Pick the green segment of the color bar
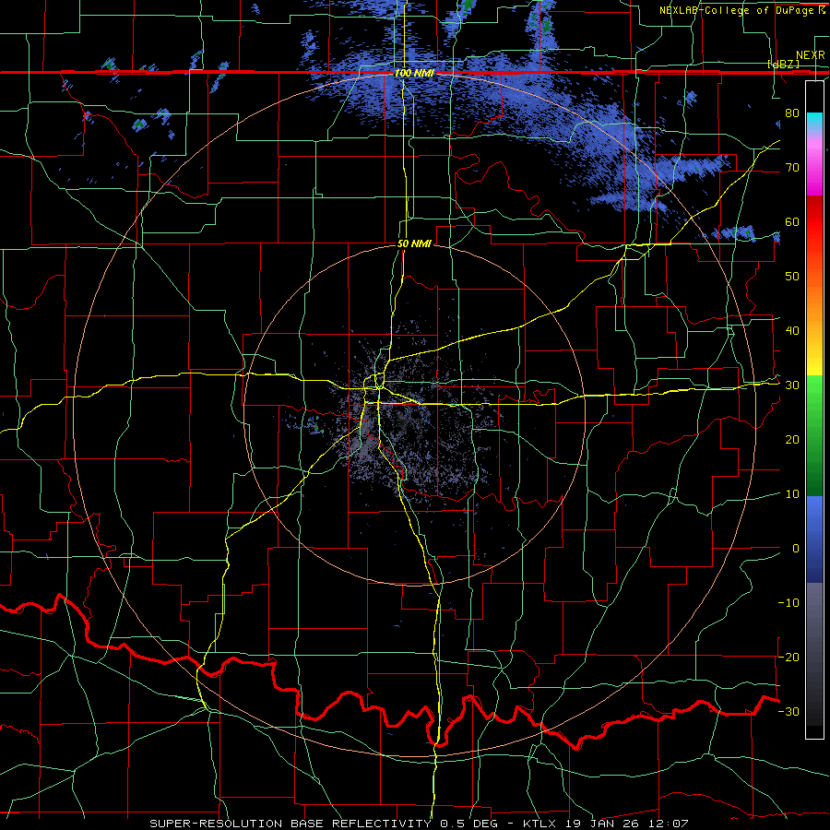 (814, 436)
